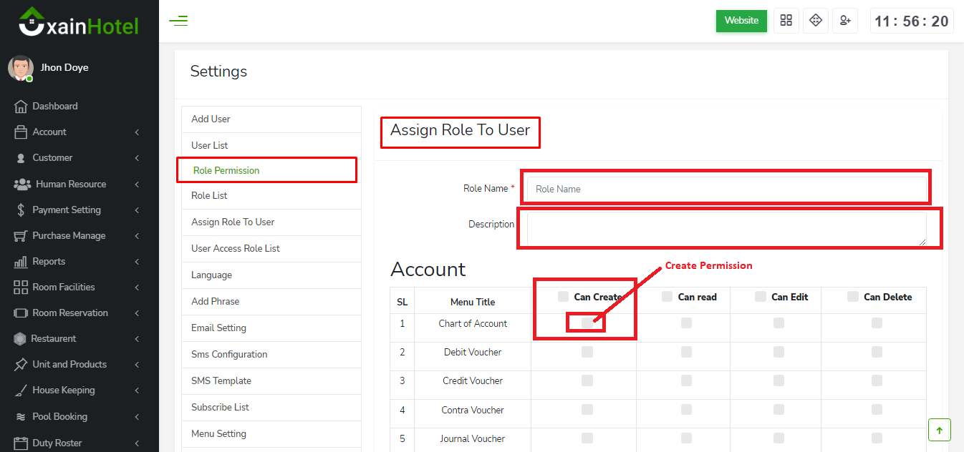This screenshot has height=452, width=964.
Task: Click the House Keeping broom icon
Action: click(21, 390)
